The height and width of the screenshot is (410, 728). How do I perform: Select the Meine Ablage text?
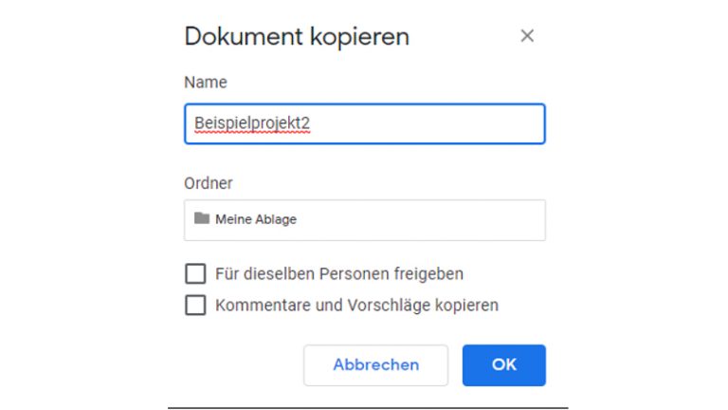256,220
